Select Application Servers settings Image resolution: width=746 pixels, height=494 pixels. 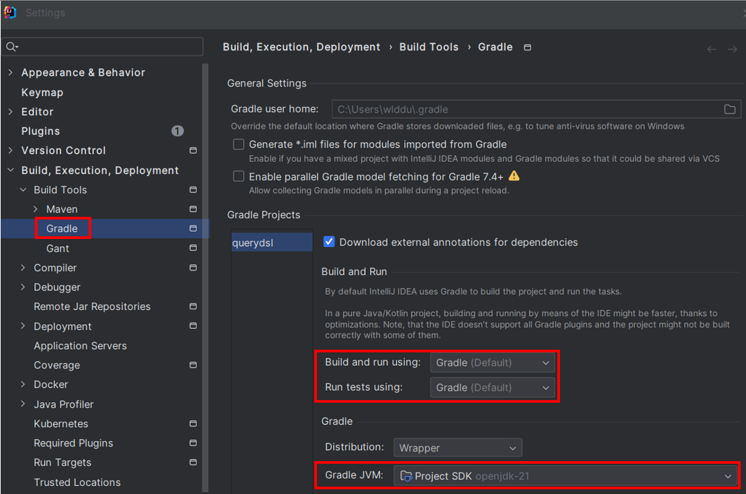[80, 346]
